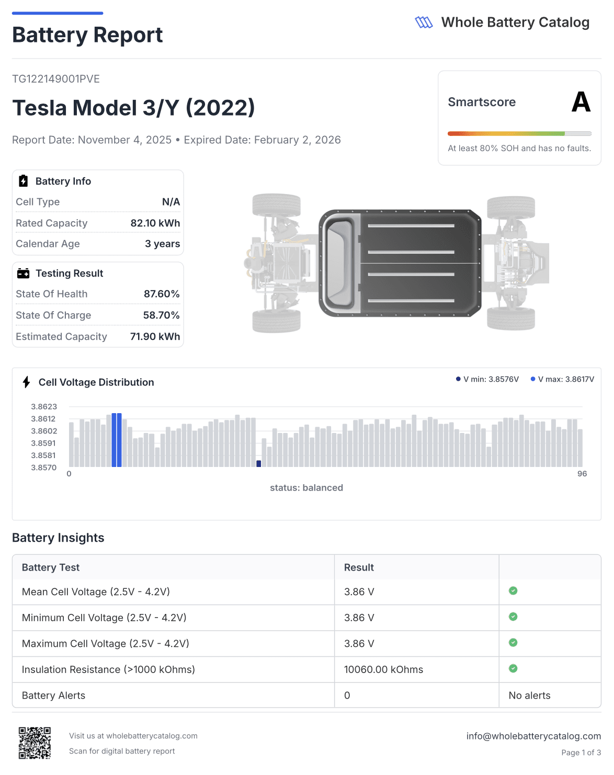
Task: Select the checkmark next to Insulation Resistance
Action: [513, 669]
